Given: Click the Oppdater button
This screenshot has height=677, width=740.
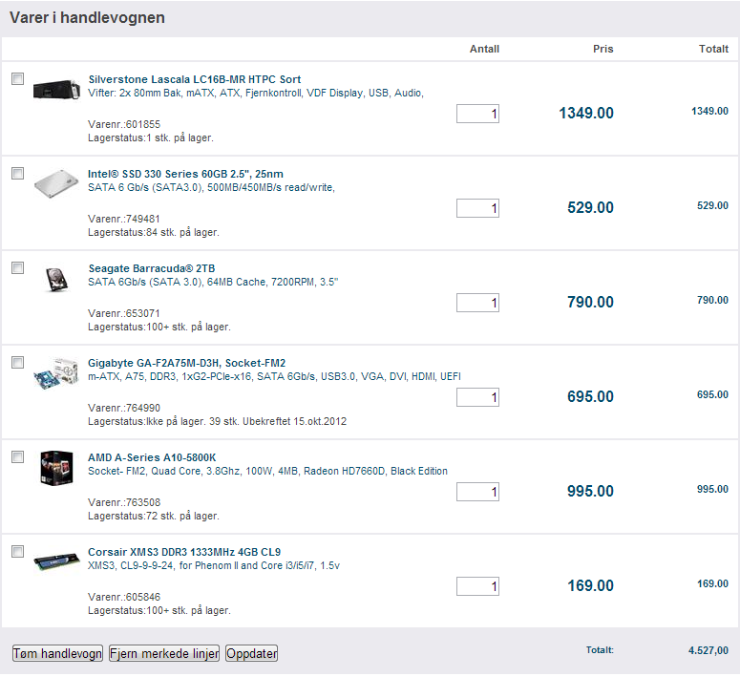Looking at the screenshot, I should (x=251, y=653).
